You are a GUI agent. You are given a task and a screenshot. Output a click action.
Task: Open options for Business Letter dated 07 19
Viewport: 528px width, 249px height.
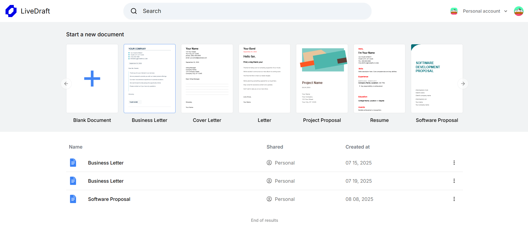click(x=454, y=181)
